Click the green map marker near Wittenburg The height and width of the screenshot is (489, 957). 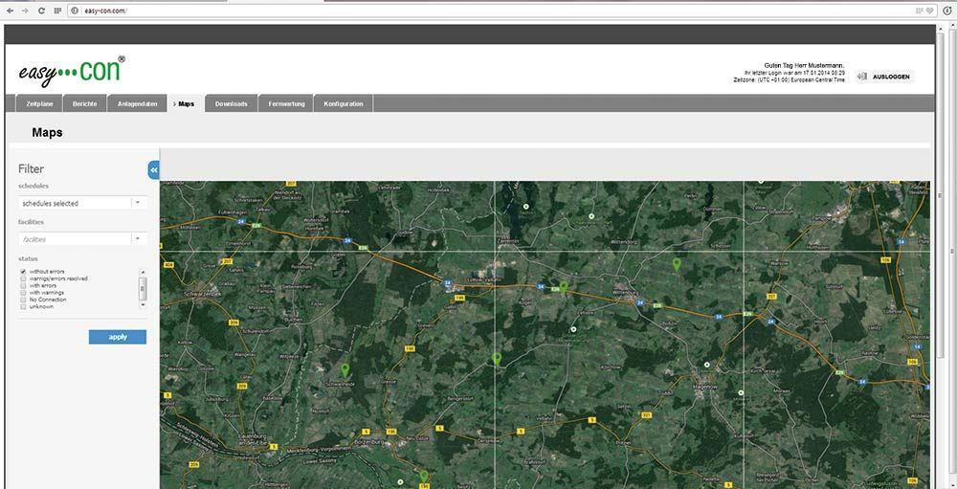coord(564,286)
